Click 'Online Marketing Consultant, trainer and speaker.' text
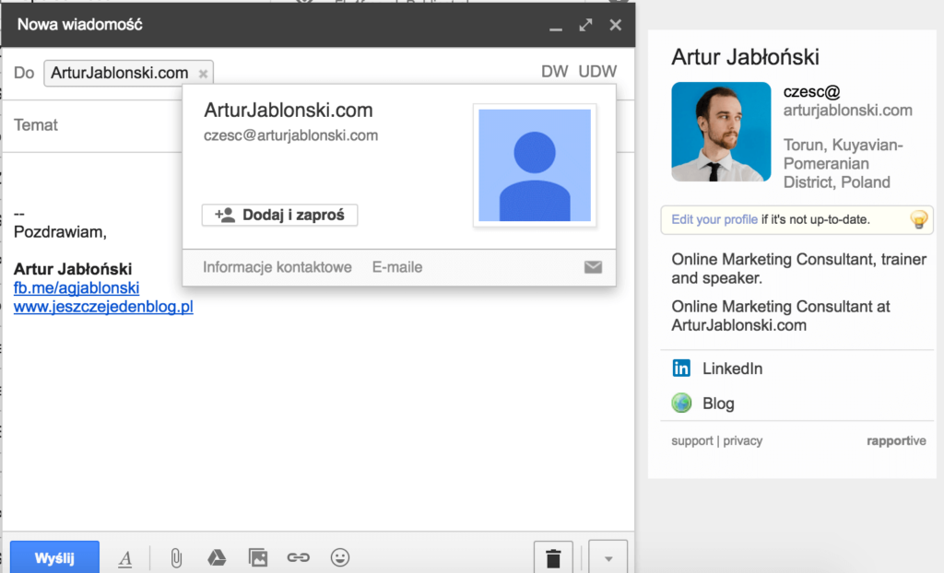The width and height of the screenshot is (944, 573). [x=799, y=268]
